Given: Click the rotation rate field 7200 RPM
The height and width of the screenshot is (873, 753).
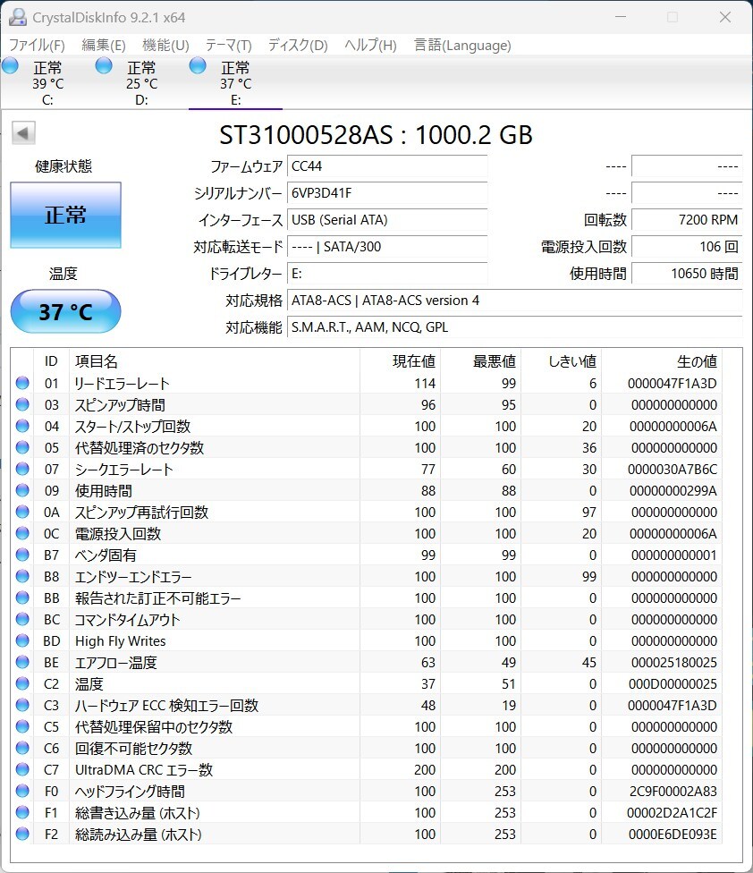Looking at the screenshot, I should point(687,219).
